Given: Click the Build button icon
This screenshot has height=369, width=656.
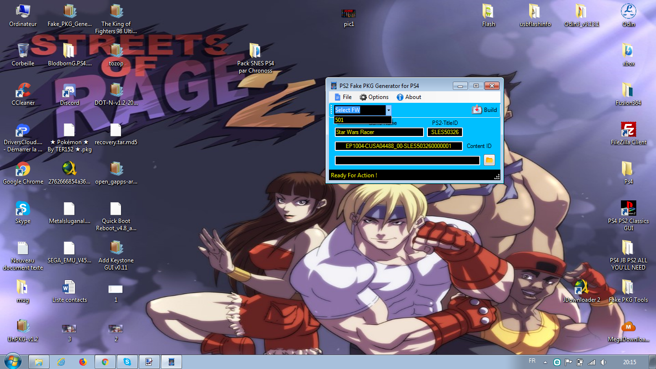Looking at the screenshot, I should pos(476,110).
